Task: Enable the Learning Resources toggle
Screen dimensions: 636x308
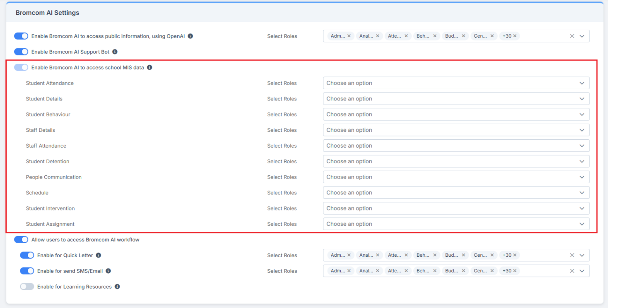Action: tap(27, 287)
